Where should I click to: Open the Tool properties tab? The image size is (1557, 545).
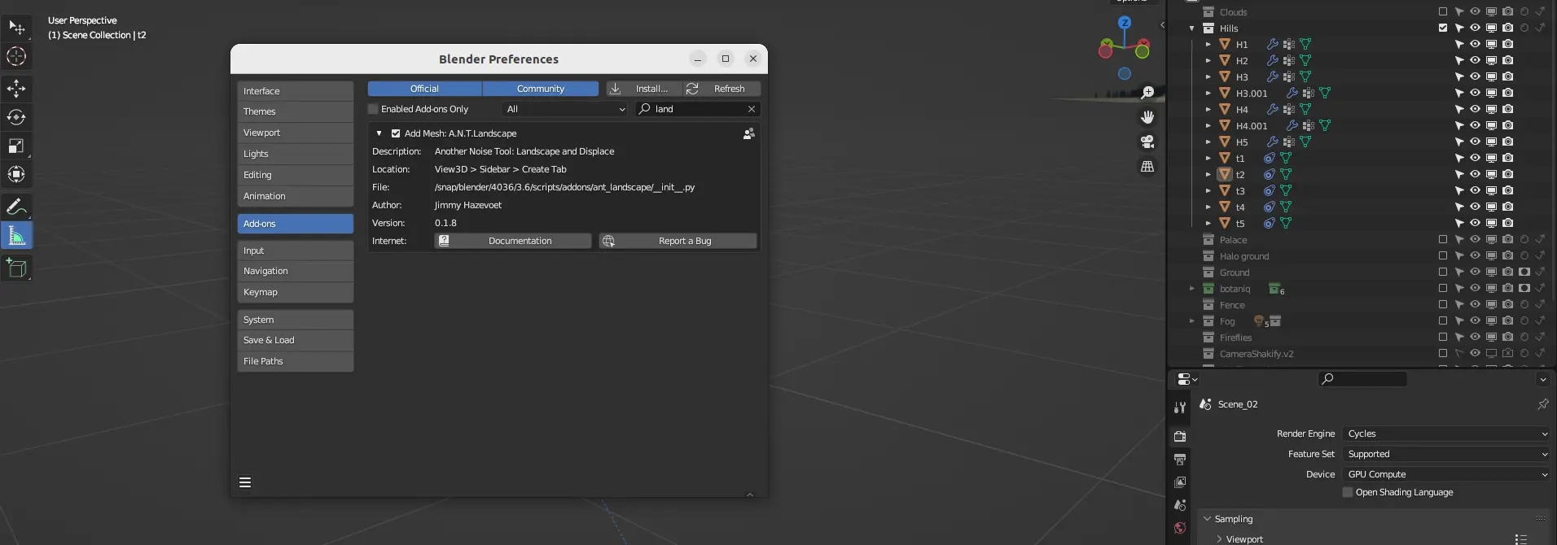[1180, 407]
